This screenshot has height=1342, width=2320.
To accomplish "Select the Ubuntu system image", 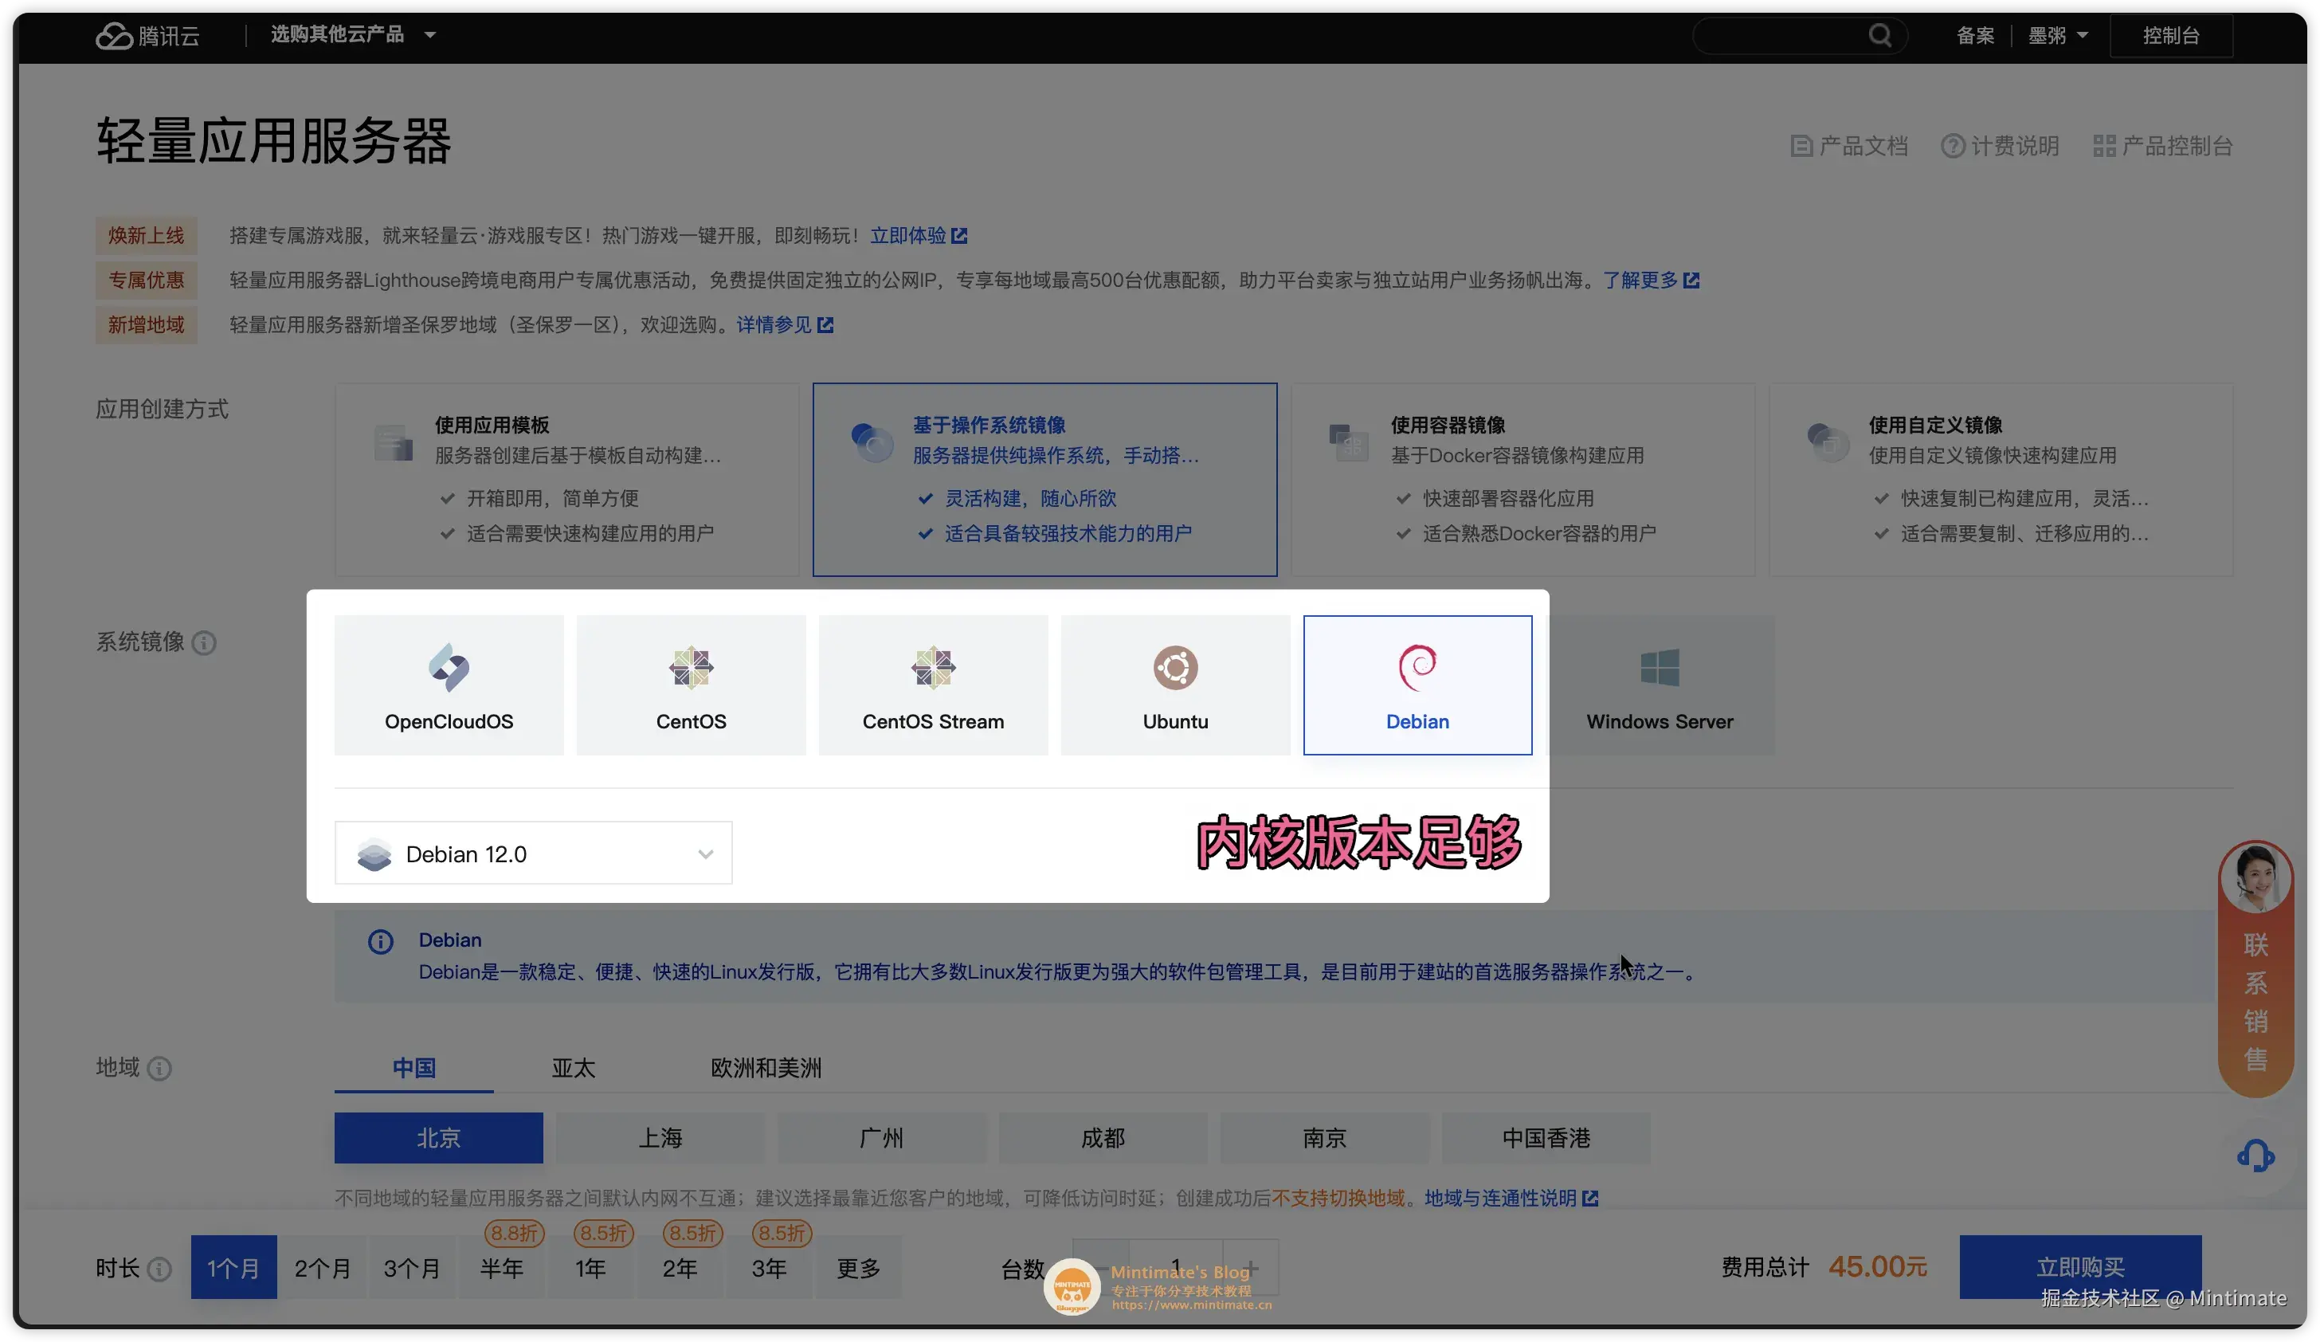I will pyautogui.click(x=1176, y=685).
